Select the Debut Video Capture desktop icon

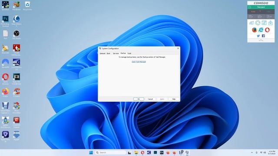coord(5,108)
